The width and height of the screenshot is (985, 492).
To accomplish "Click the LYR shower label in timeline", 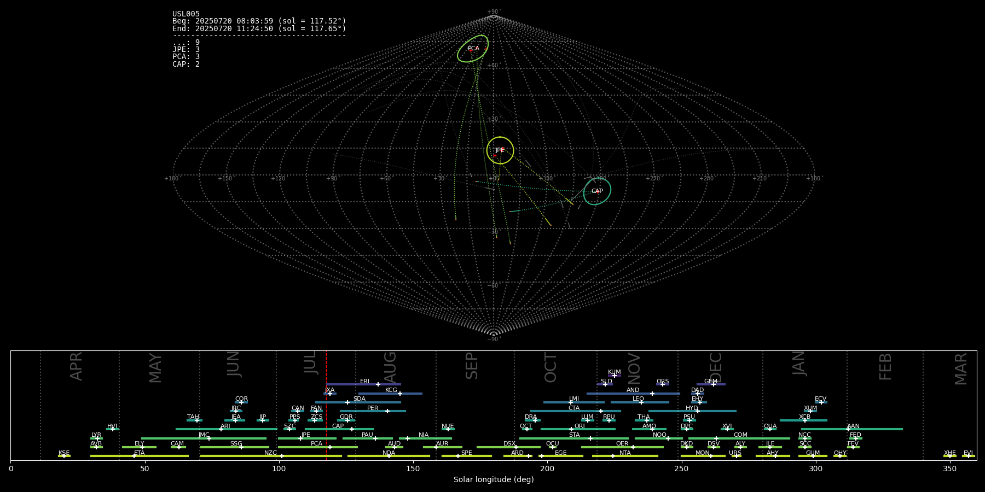I will (96, 435).
